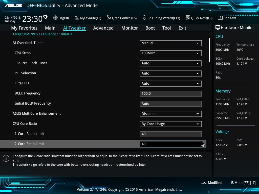Image resolution: width=259 pixels, height=194 pixels.
Task: Launch EZ Tuning Wizard bulb icon
Action: (x=144, y=18)
